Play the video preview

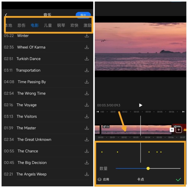click(140, 105)
